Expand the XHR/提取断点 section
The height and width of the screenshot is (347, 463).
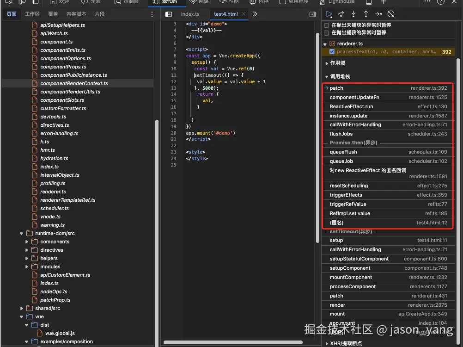point(327,343)
